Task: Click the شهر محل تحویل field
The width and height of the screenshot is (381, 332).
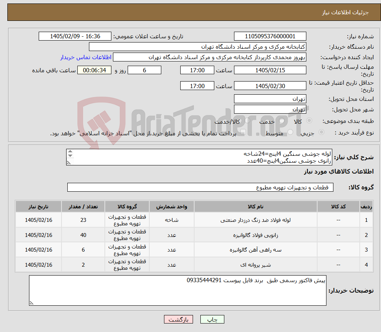Action: point(270,109)
